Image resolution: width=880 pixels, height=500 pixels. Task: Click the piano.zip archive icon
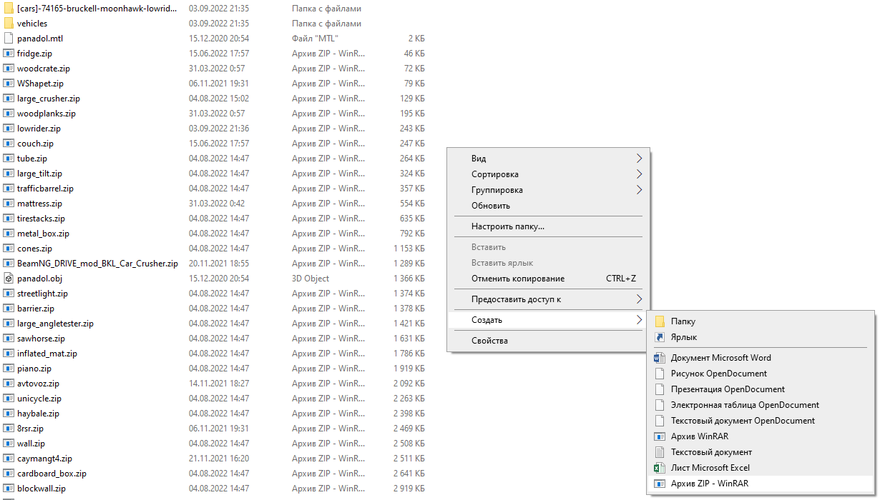click(x=9, y=369)
